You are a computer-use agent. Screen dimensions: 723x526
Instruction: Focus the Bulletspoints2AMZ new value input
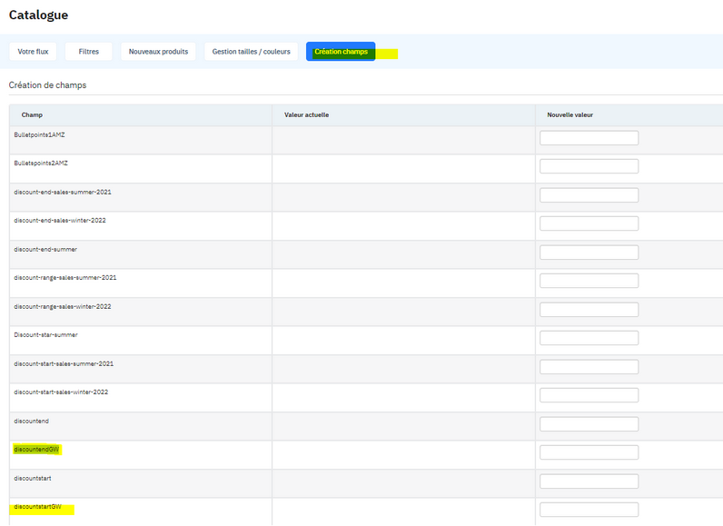pyautogui.click(x=589, y=166)
